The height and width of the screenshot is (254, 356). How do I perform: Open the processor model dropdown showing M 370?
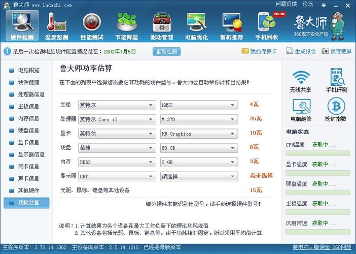199,119
